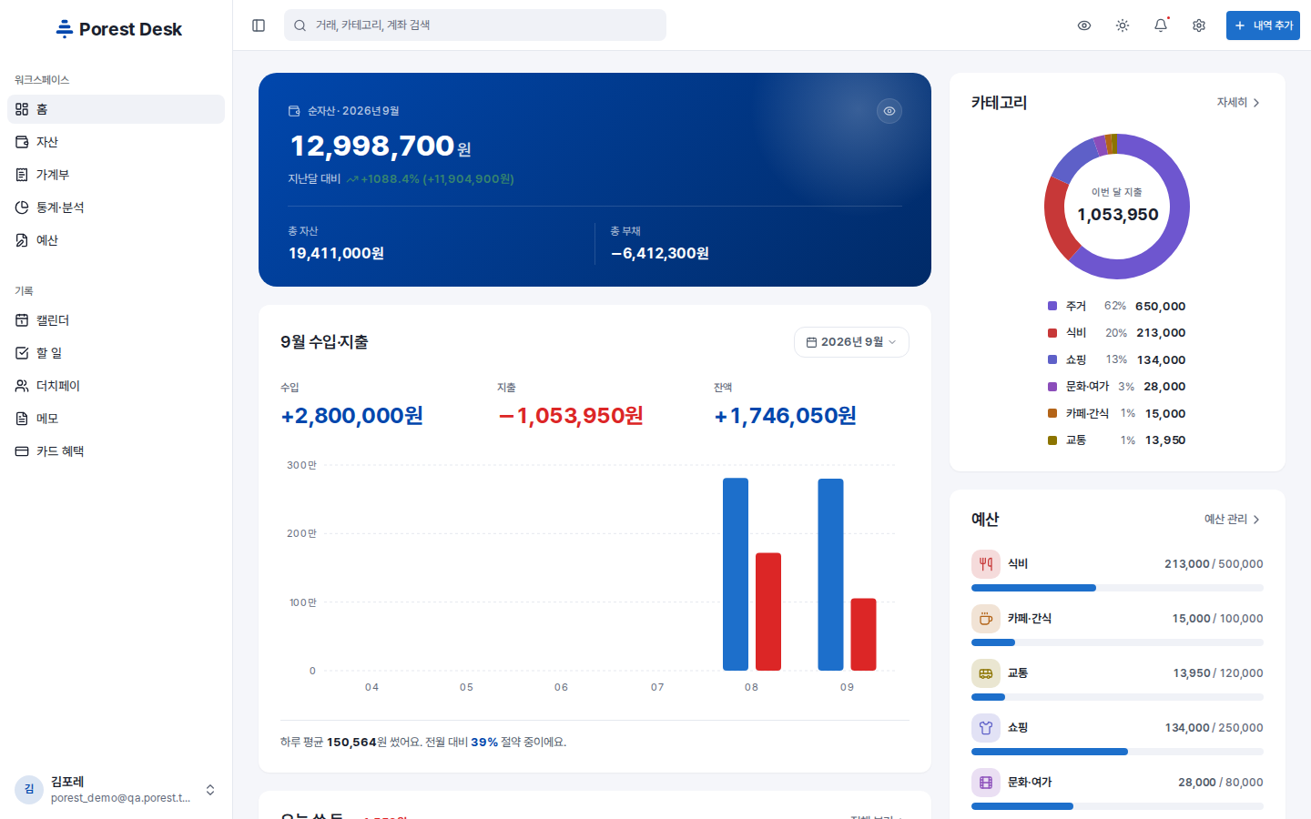Image resolution: width=1311 pixels, height=819 pixels.
Task: Click the donut chart 이번 달 지출
Action: coord(1117,207)
